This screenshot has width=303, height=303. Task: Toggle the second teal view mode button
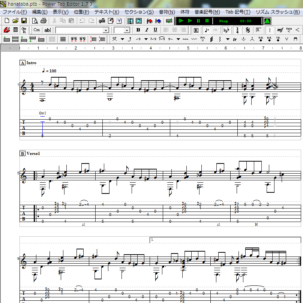(x=139, y=21)
